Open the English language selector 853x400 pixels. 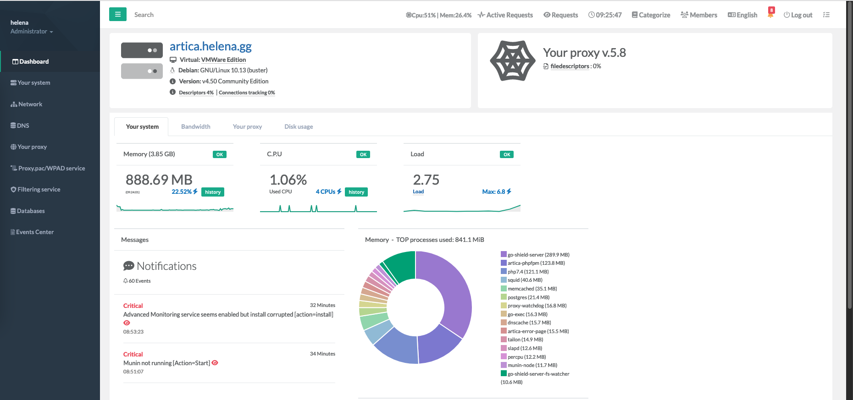[742, 15]
